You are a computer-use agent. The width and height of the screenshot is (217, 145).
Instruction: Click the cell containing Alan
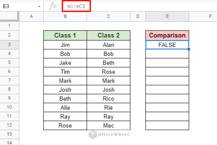(x=108, y=45)
